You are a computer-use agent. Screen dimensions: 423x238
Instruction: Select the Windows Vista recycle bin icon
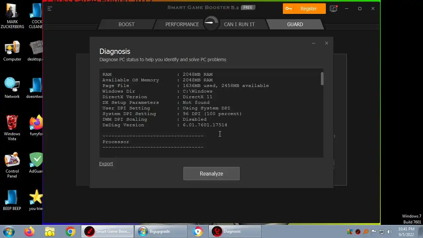(x=12, y=128)
